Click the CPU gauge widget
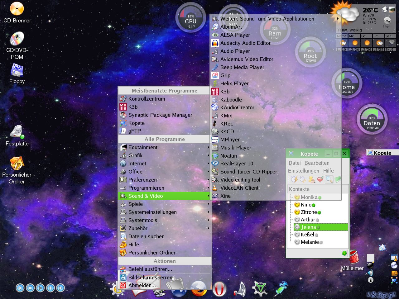The width and height of the screenshot is (399, 299). point(191,18)
